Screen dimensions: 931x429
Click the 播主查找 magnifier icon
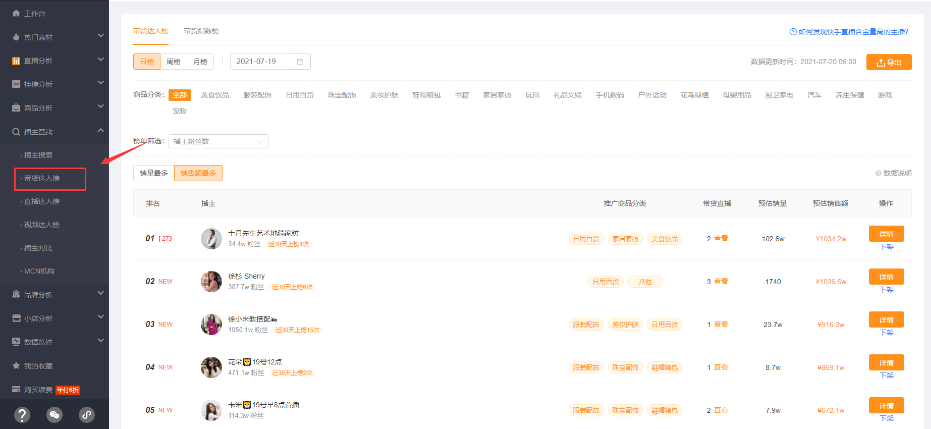tap(16, 132)
